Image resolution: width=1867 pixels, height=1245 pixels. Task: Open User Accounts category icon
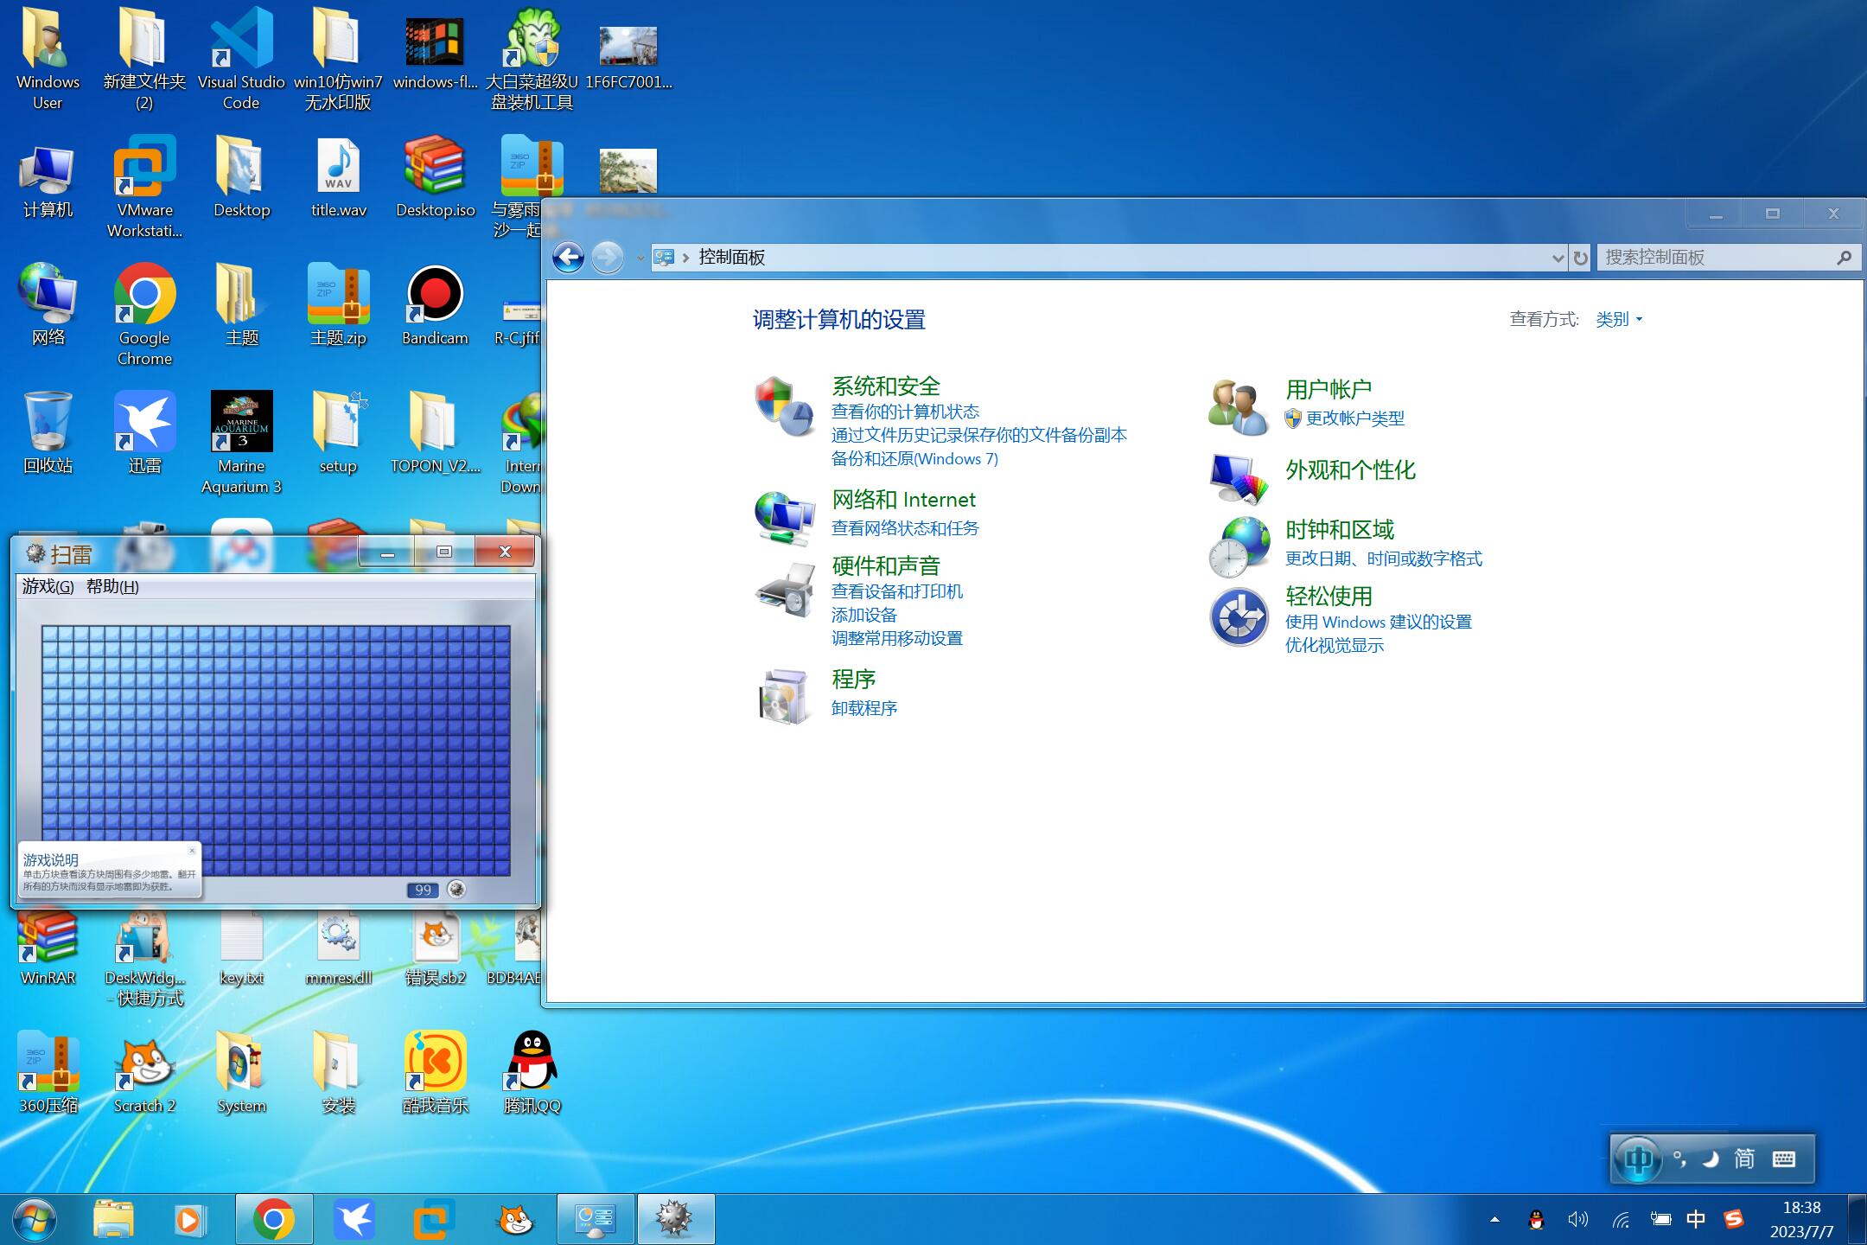[x=1238, y=406]
